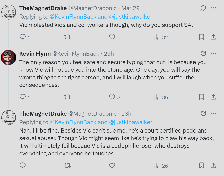Open more options menu on bottom tweet
224x176 pixels.
(213, 113)
